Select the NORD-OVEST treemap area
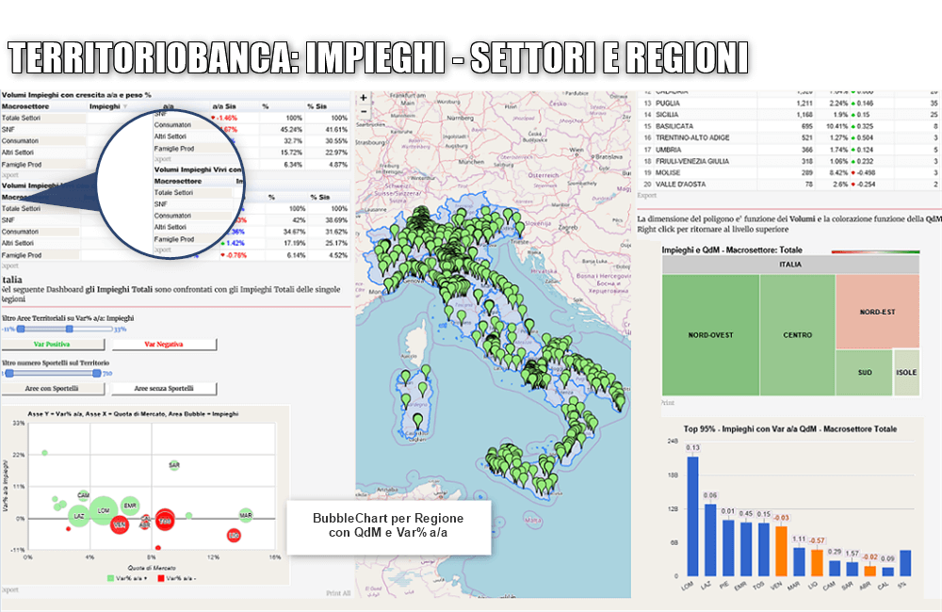Screen dimensions: 942x612 tap(710, 334)
